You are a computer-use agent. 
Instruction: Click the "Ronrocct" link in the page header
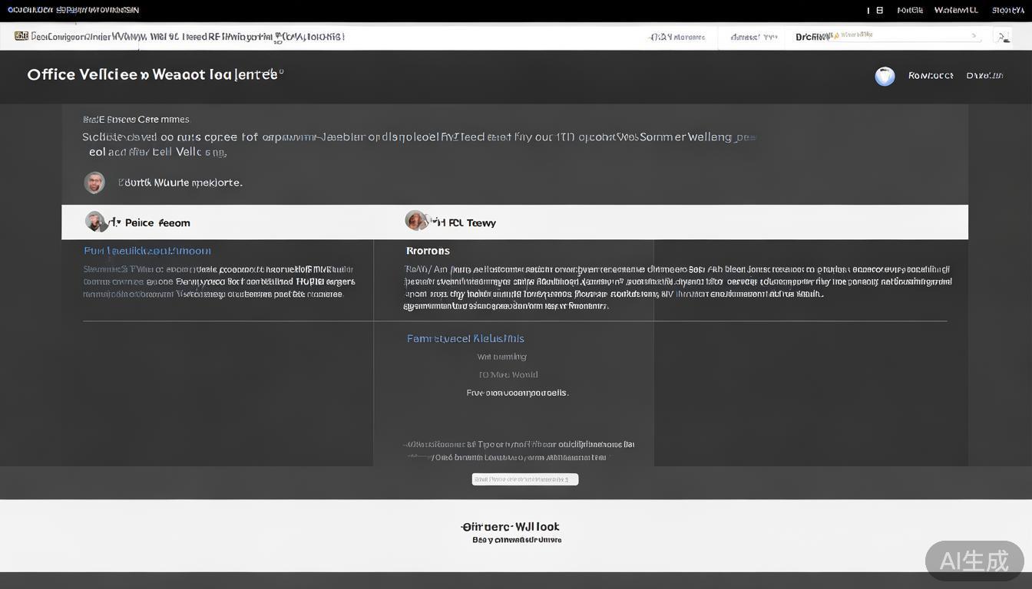[x=930, y=75]
